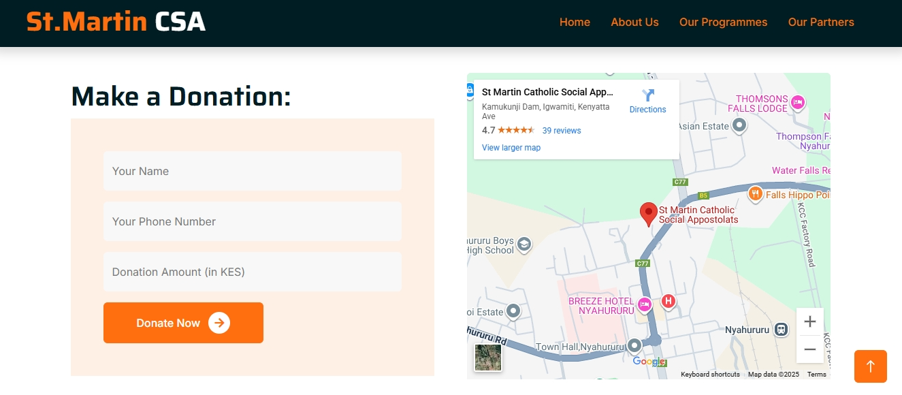
Task: Click the Breeze Hotel Nyahururu marker
Action: click(x=644, y=304)
